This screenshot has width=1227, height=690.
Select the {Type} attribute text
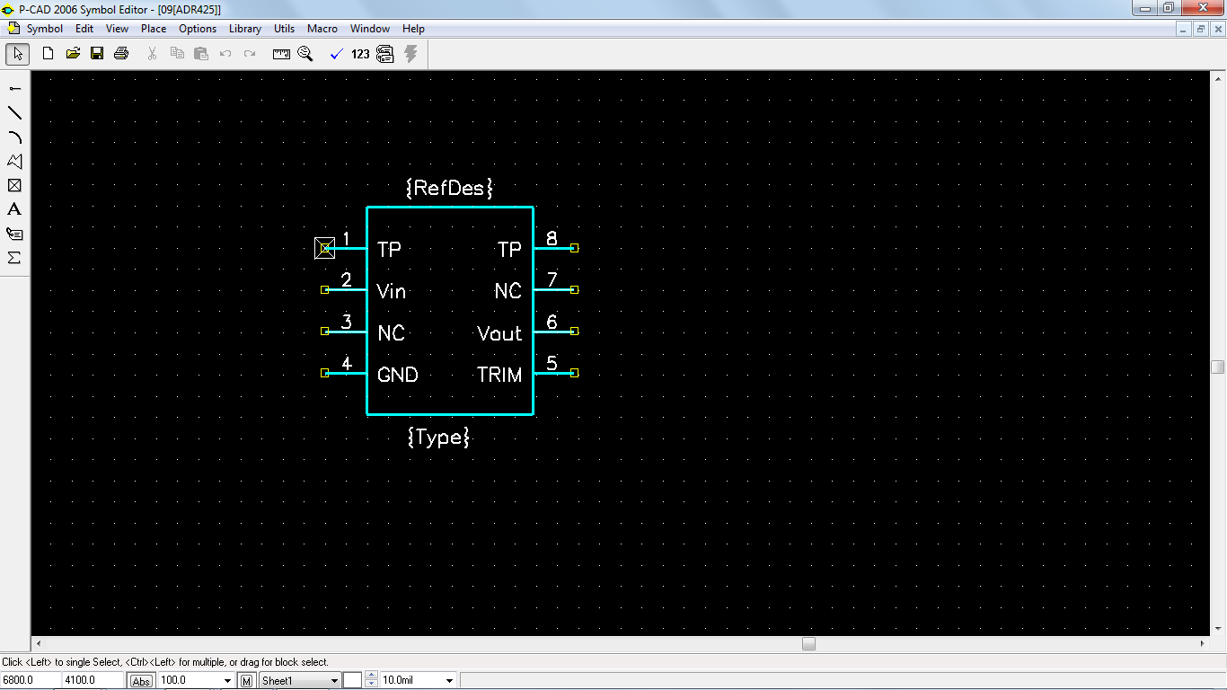coord(438,438)
